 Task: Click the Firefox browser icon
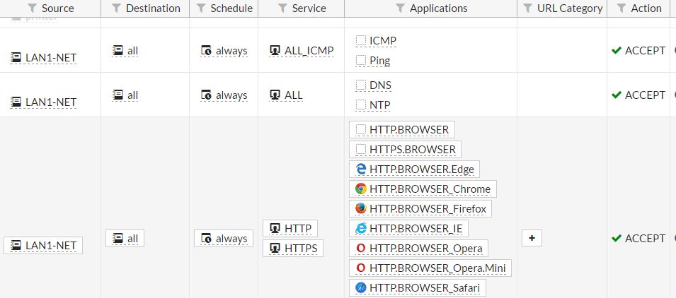pyautogui.click(x=361, y=209)
